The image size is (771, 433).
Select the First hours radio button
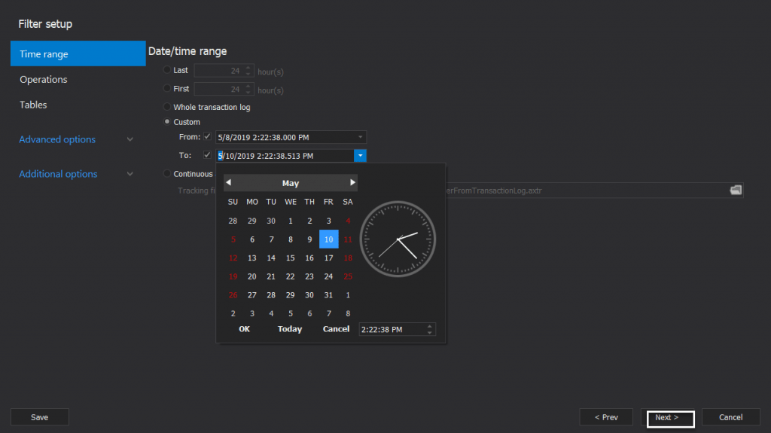click(x=167, y=89)
